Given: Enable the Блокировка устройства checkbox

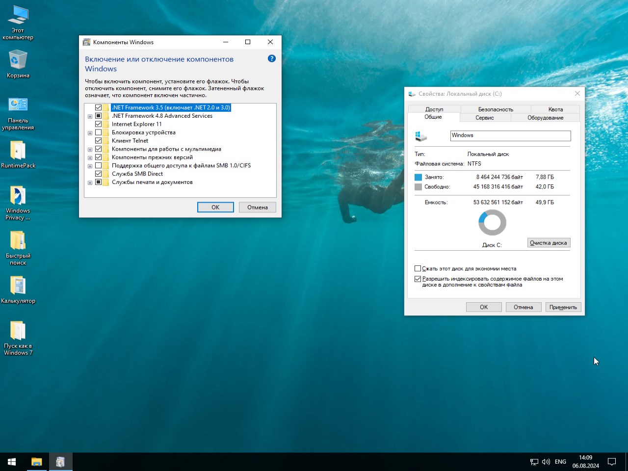Looking at the screenshot, I should [x=99, y=132].
